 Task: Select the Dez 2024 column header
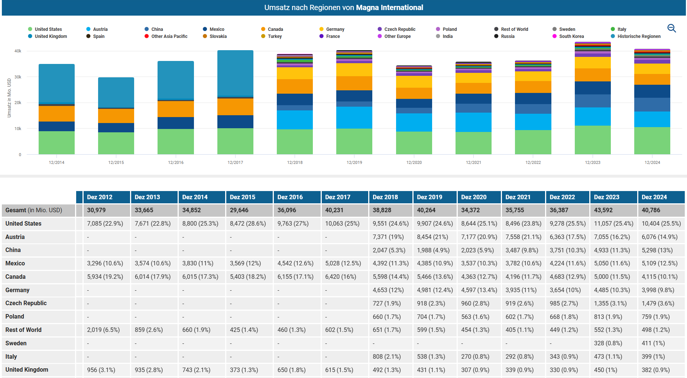(x=654, y=197)
